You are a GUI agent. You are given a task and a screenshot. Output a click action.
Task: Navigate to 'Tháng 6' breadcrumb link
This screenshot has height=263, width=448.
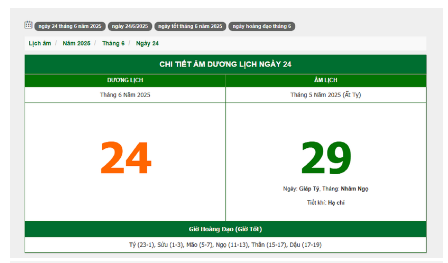click(113, 43)
